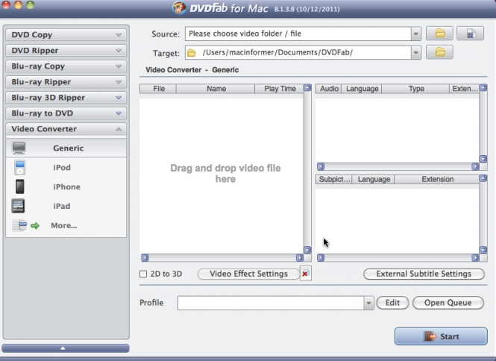
Task: Select the Generic monitor icon
Action: coord(19,148)
